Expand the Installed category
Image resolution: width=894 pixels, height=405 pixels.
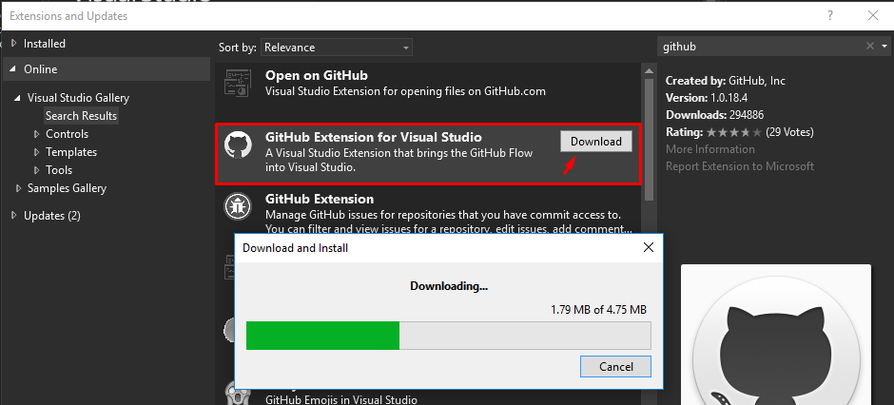tap(13, 44)
